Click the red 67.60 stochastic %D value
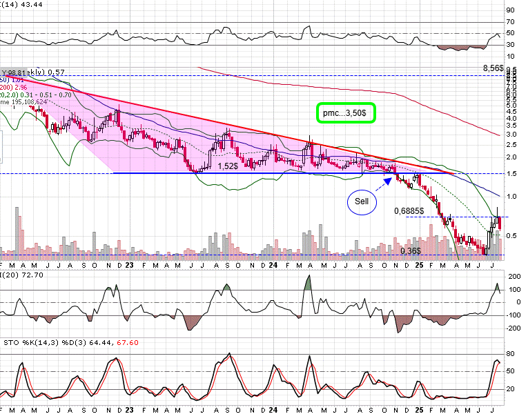Screen dimensions: 528x414 [128, 343]
